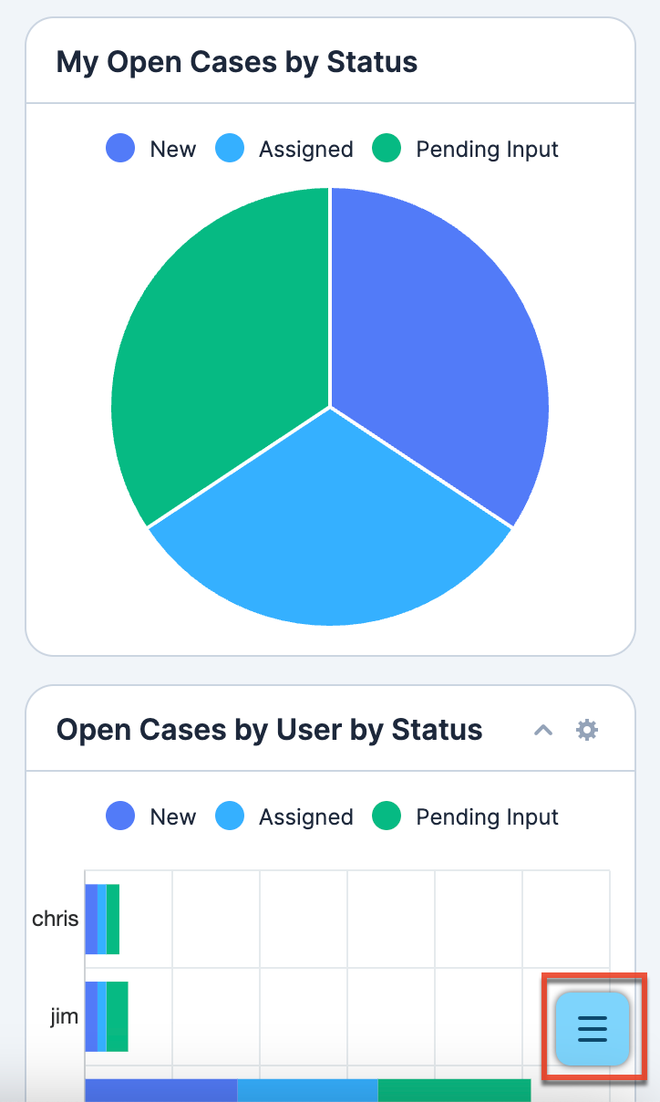This screenshot has height=1102, width=660.
Task: Click Assigned color circle in bar chart legend
Action: click(230, 816)
